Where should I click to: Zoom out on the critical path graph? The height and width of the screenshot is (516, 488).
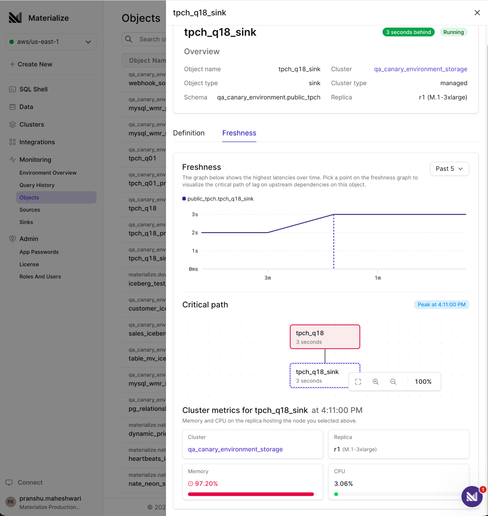click(x=393, y=382)
